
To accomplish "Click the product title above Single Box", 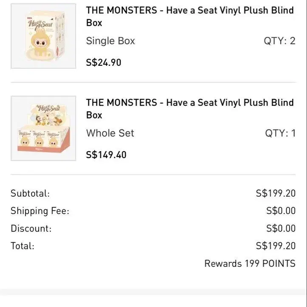I will point(190,16).
